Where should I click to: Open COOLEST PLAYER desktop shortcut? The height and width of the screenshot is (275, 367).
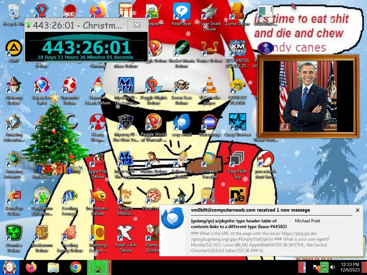[237, 91]
